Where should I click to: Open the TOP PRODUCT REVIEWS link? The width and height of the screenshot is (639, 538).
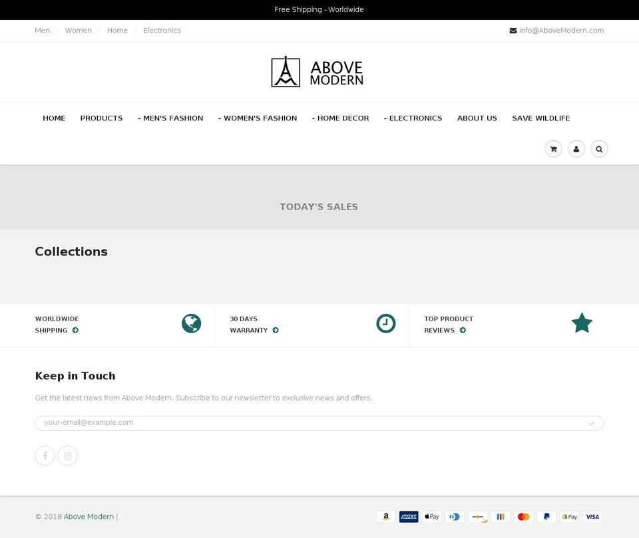click(x=449, y=325)
